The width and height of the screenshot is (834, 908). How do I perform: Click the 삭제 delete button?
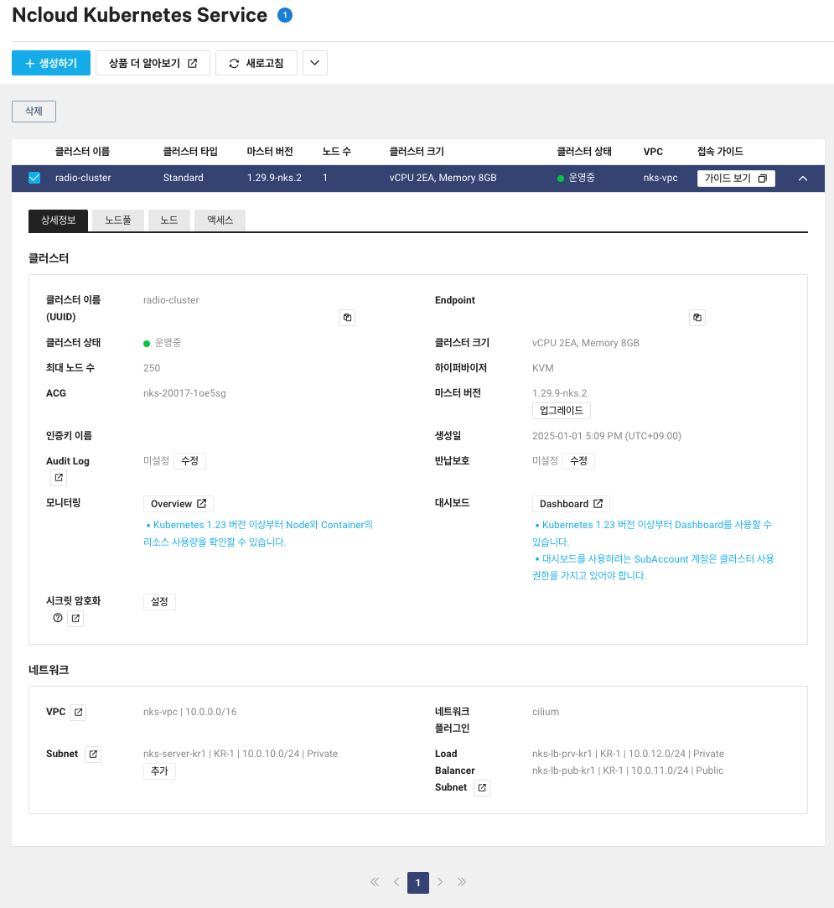click(34, 112)
